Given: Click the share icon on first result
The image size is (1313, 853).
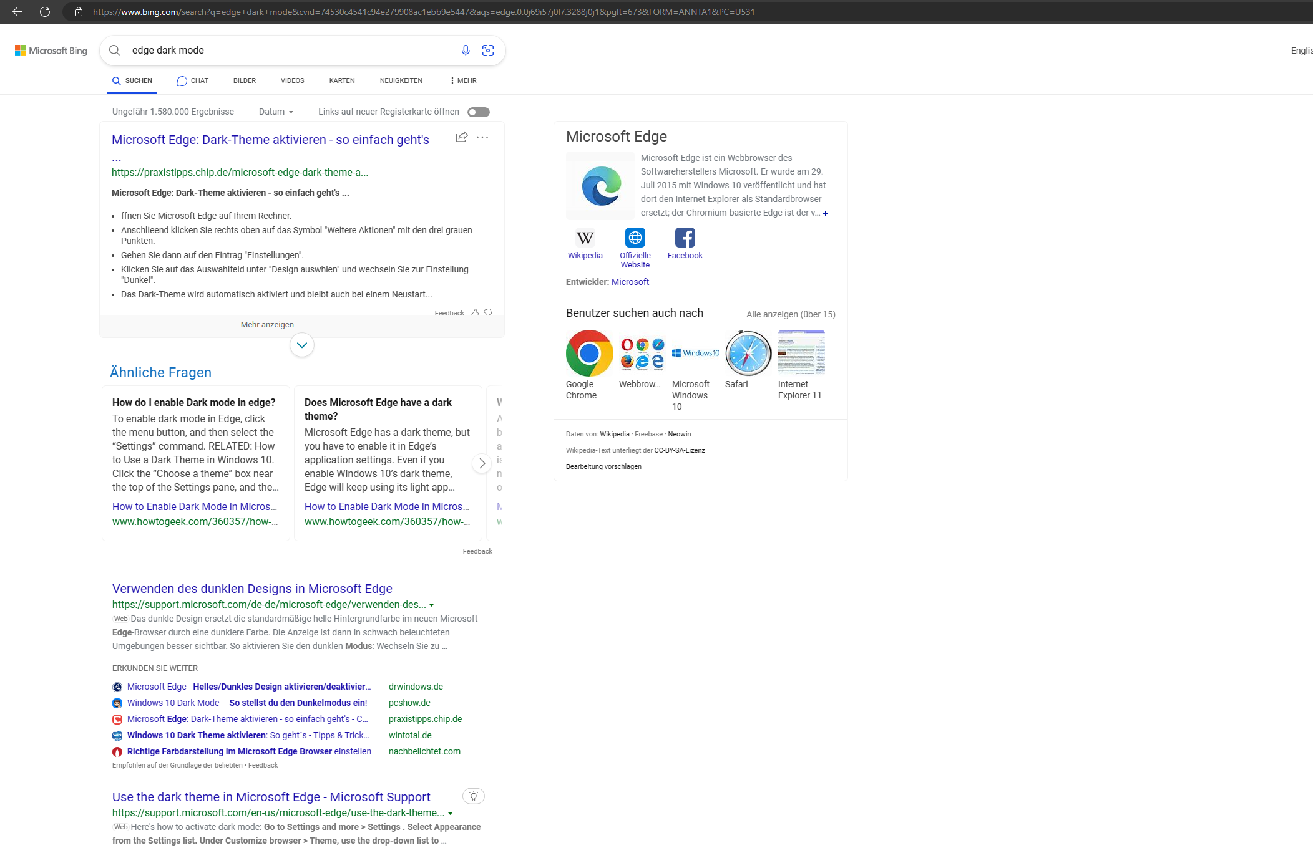Looking at the screenshot, I should (x=462, y=137).
